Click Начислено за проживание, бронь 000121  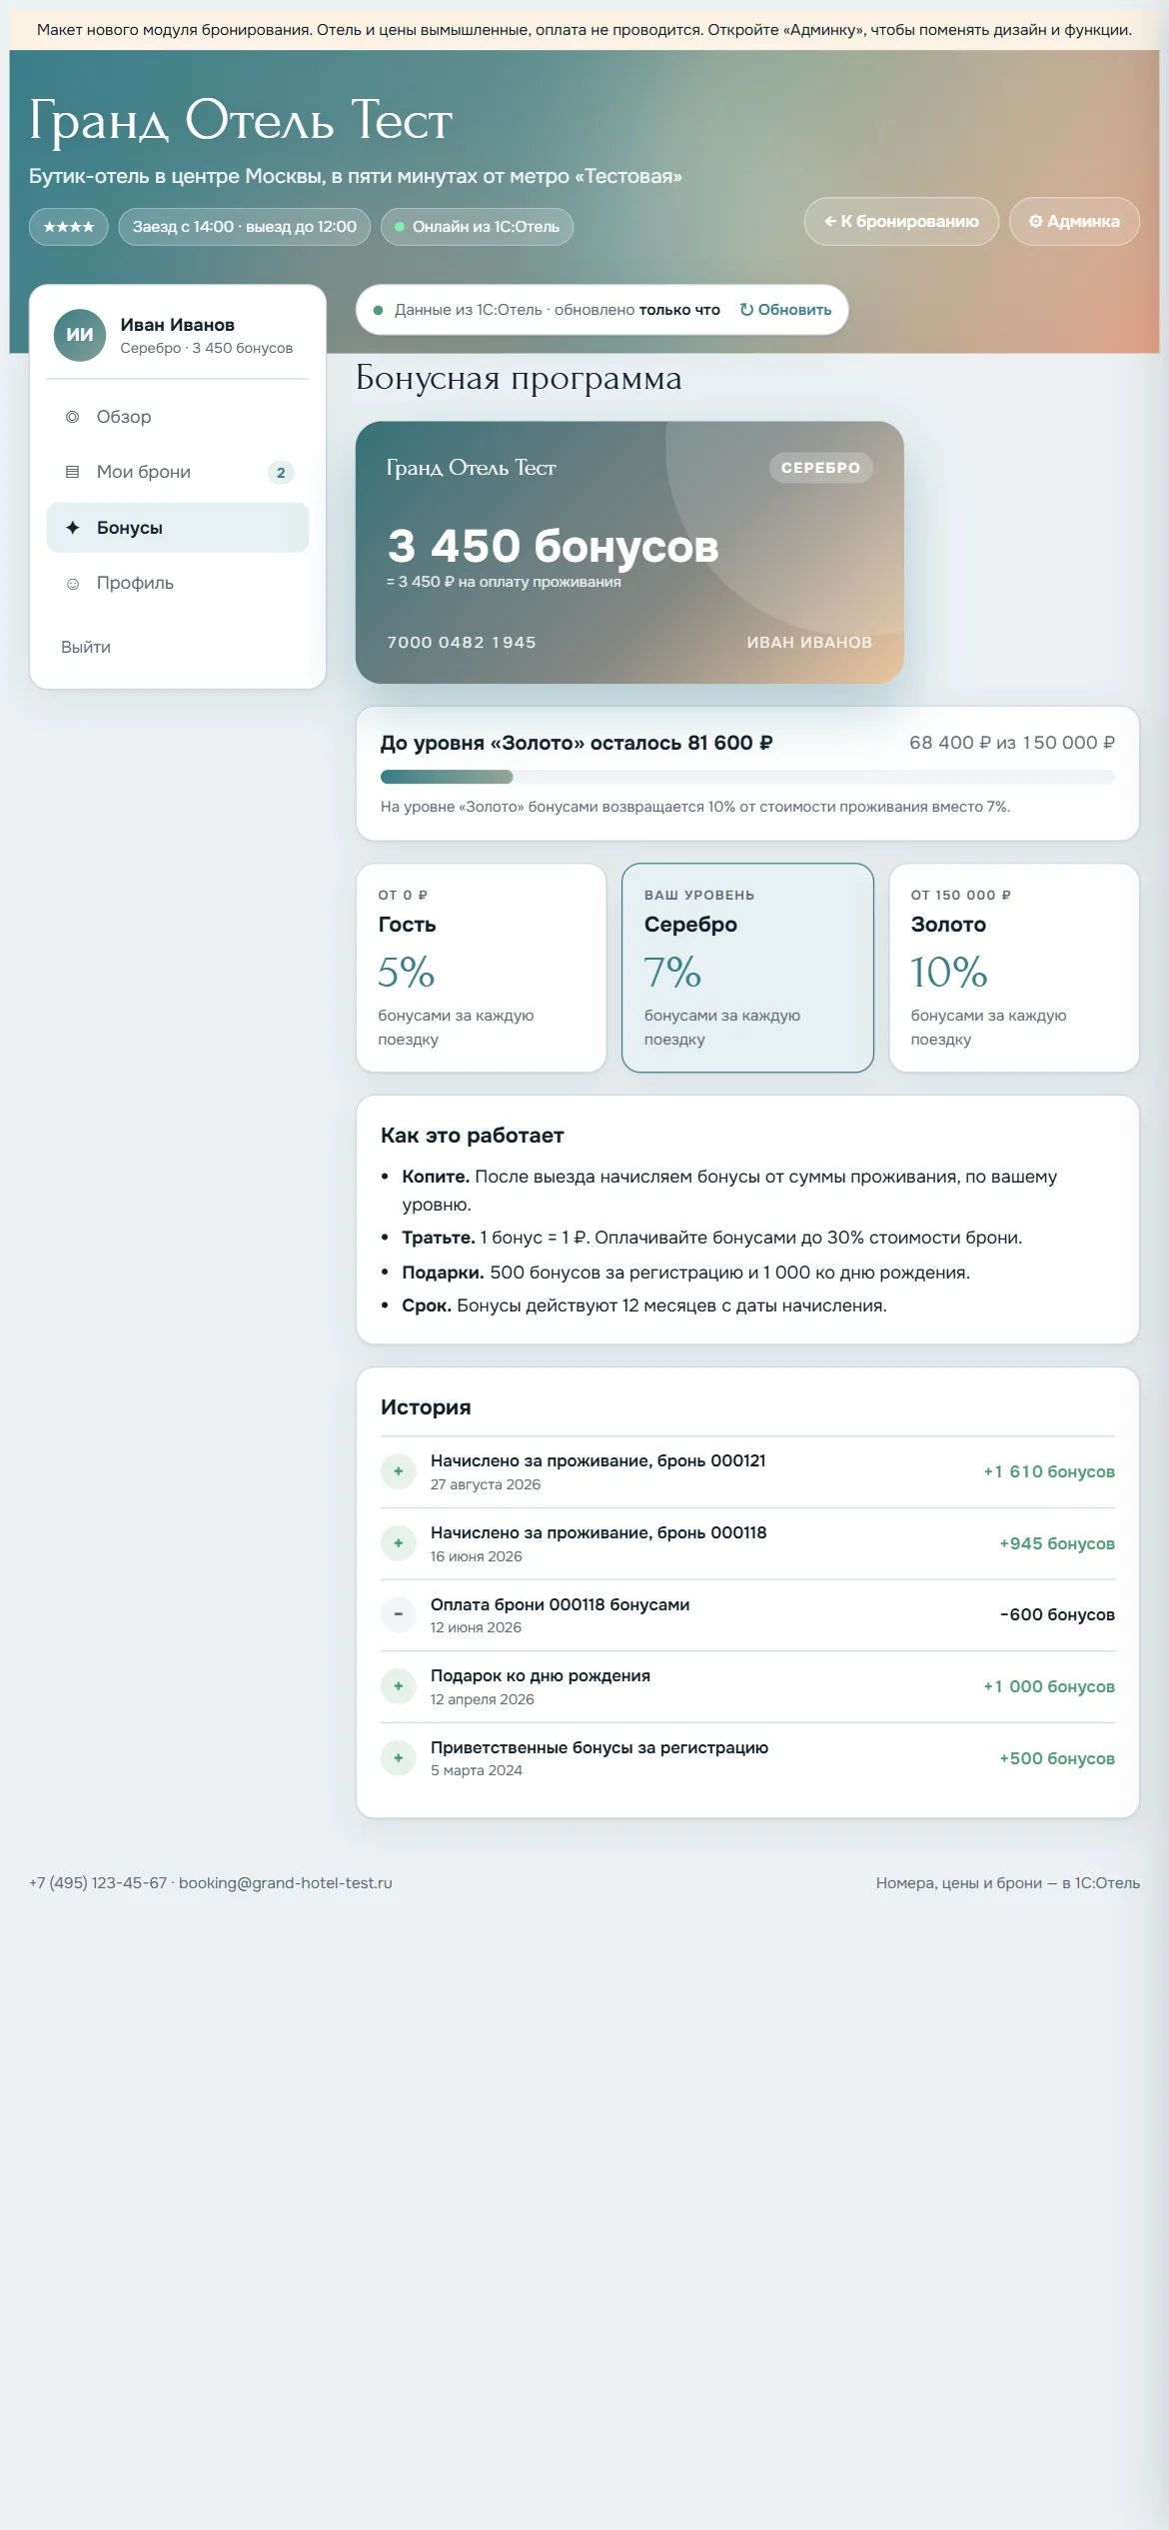pos(598,1460)
